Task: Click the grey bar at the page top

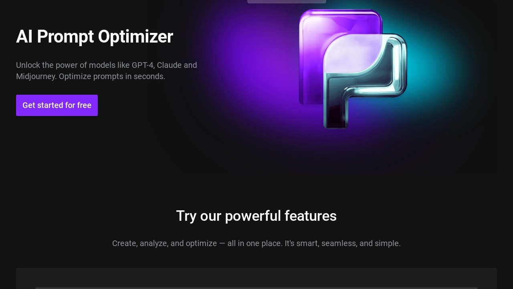Action: click(x=287, y=1)
